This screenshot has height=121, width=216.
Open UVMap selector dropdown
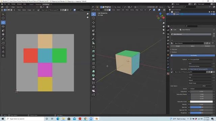point(84,10)
